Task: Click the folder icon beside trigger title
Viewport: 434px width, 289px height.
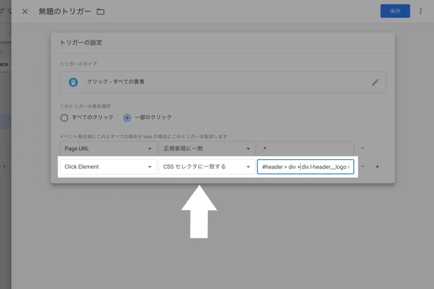Action: pyautogui.click(x=100, y=11)
